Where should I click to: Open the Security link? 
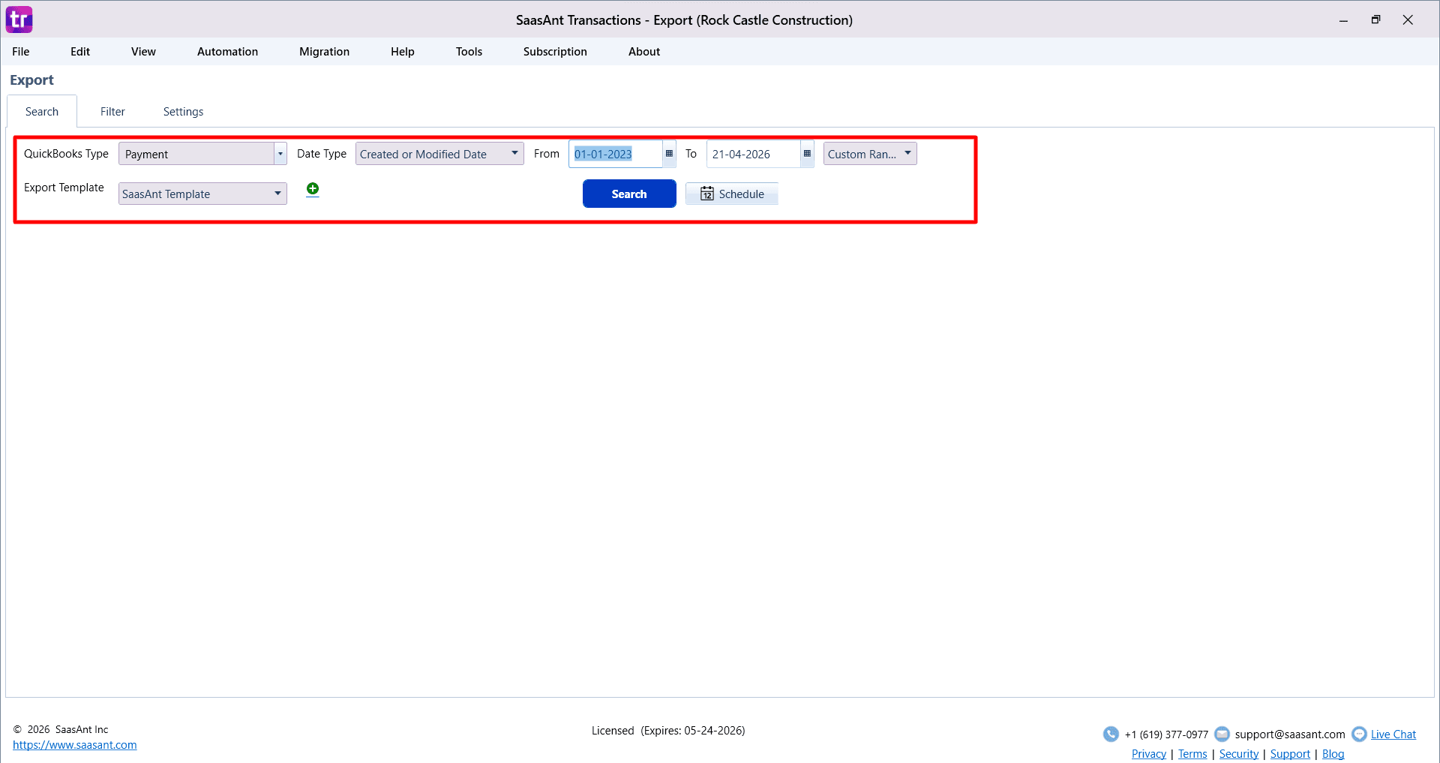[1239, 754]
